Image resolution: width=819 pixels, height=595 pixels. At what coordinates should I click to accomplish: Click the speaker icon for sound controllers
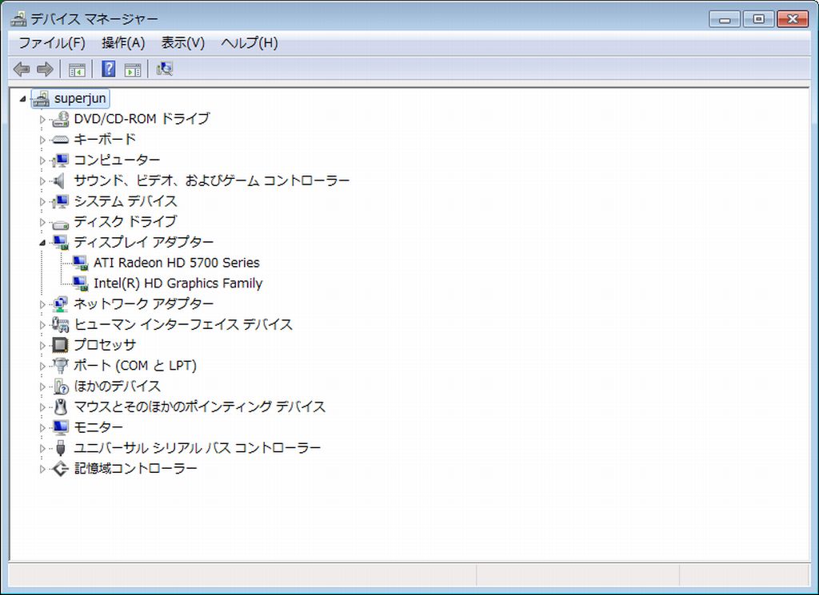coord(59,180)
